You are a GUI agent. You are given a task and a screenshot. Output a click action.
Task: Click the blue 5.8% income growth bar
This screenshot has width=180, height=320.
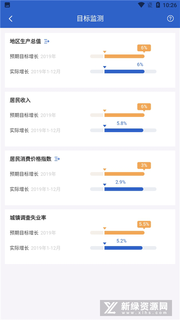point(124,130)
